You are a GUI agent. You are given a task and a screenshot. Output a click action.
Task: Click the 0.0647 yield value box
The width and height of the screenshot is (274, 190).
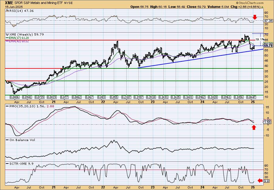pyautogui.click(x=251, y=97)
